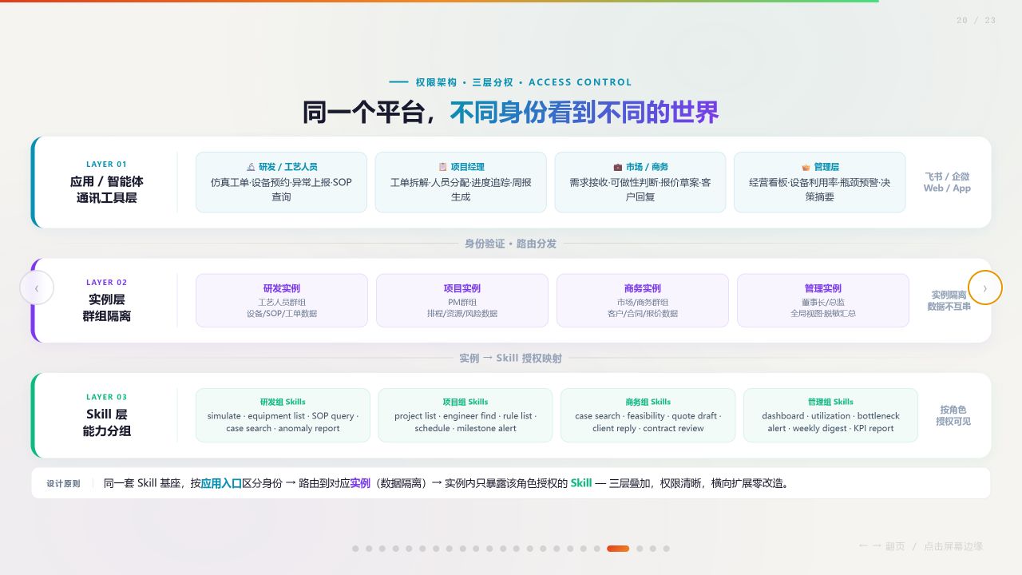This screenshot has height=575, width=1022.
Task: Click the green Skill keyword in footer
Action: (581, 483)
